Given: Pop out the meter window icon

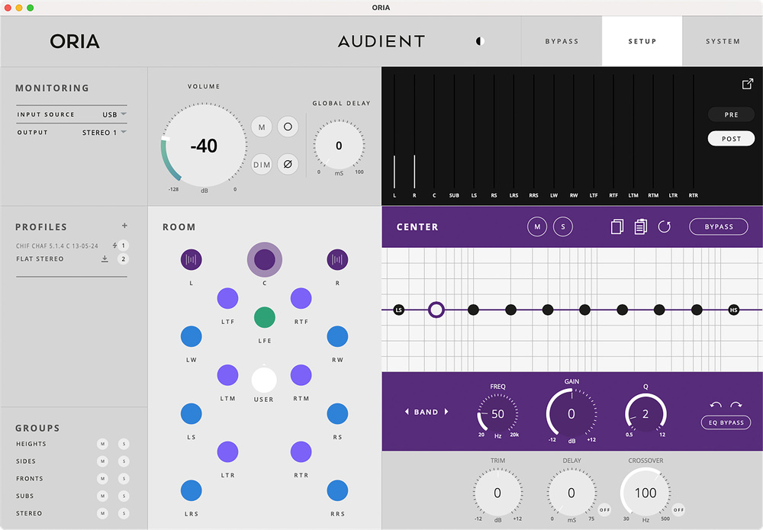Looking at the screenshot, I should click(x=747, y=84).
